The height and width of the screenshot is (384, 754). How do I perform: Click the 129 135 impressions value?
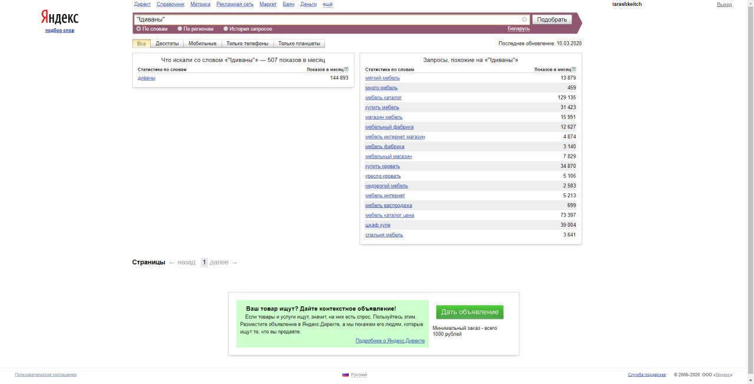pyautogui.click(x=567, y=97)
